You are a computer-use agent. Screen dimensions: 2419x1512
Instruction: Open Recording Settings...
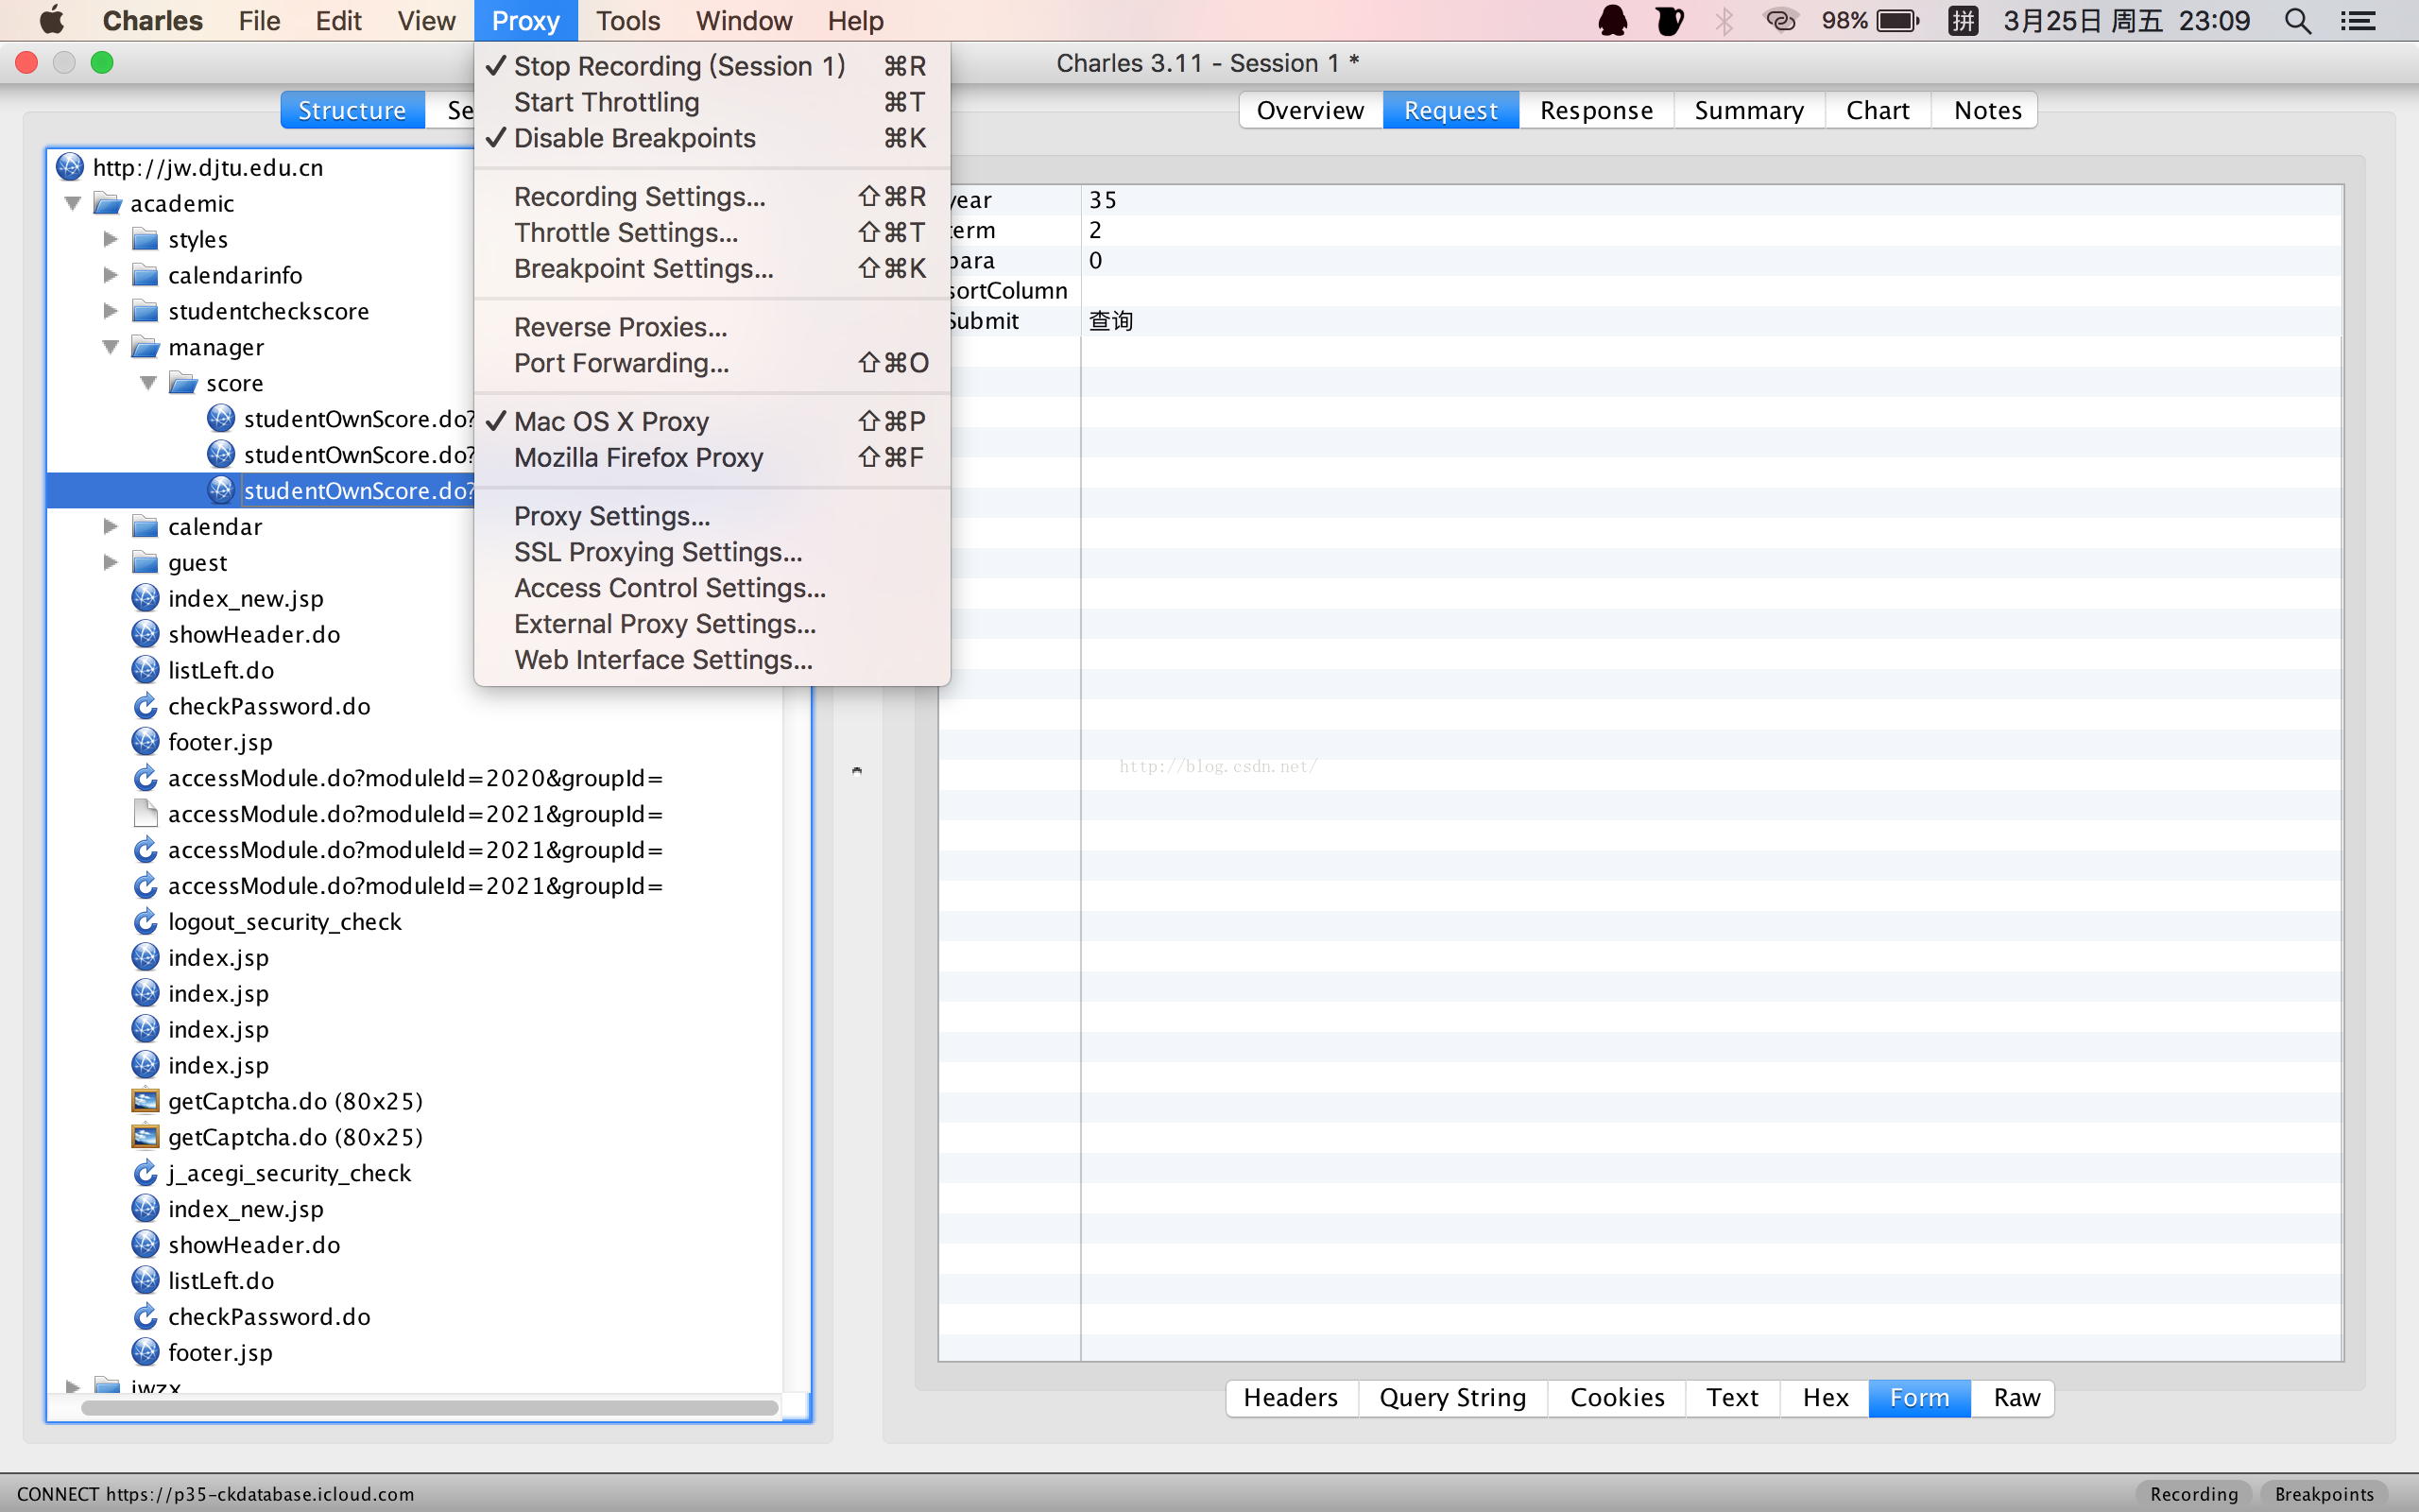712,196
